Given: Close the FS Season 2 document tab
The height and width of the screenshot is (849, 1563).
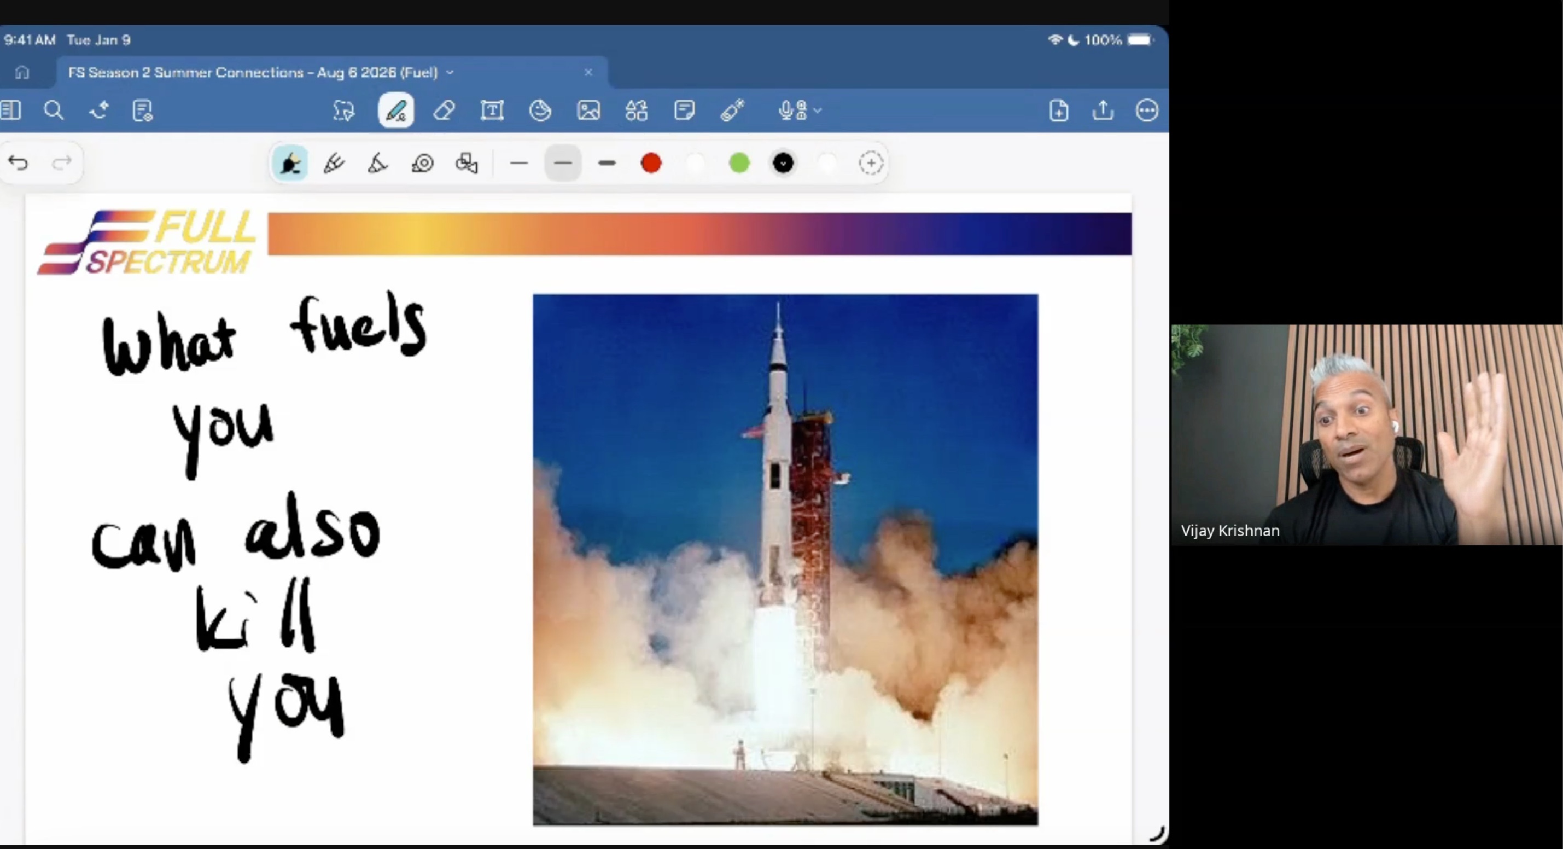Looking at the screenshot, I should [x=588, y=72].
